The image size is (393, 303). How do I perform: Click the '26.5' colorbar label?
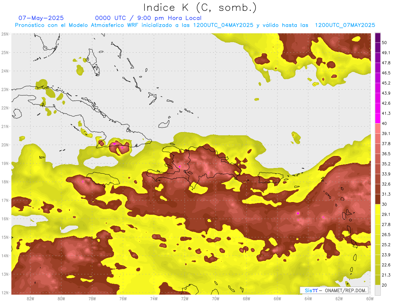[x=386, y=235]
